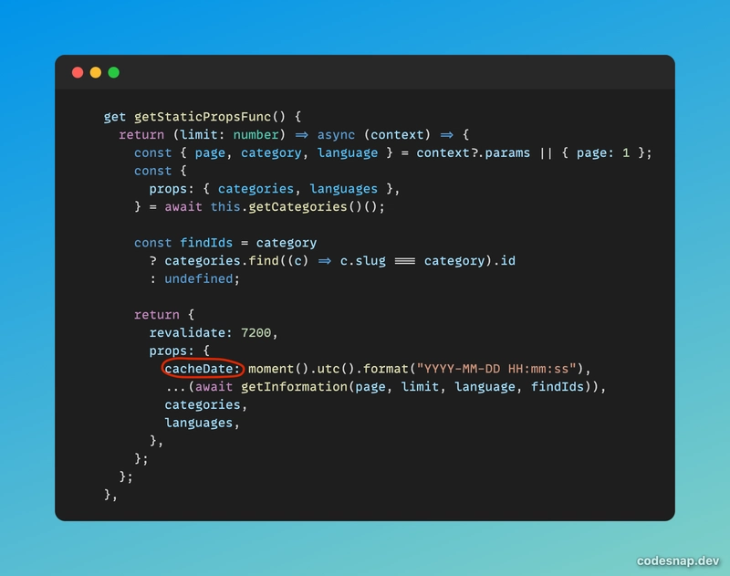Click the moment function call

tap(271, 369)
